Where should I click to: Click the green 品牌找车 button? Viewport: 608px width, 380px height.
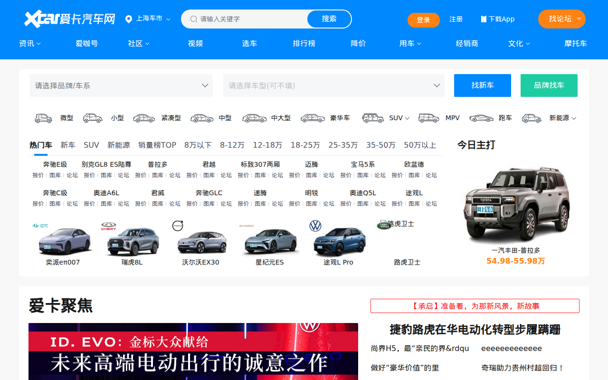tap(549, 85)
